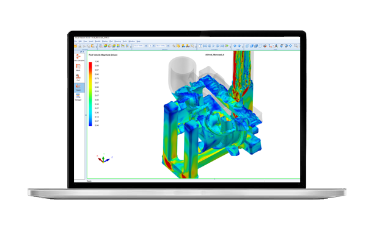This screenshot has height=228, width=374.
Task: Open the Drawing menu
Action: tap(117, 41)
